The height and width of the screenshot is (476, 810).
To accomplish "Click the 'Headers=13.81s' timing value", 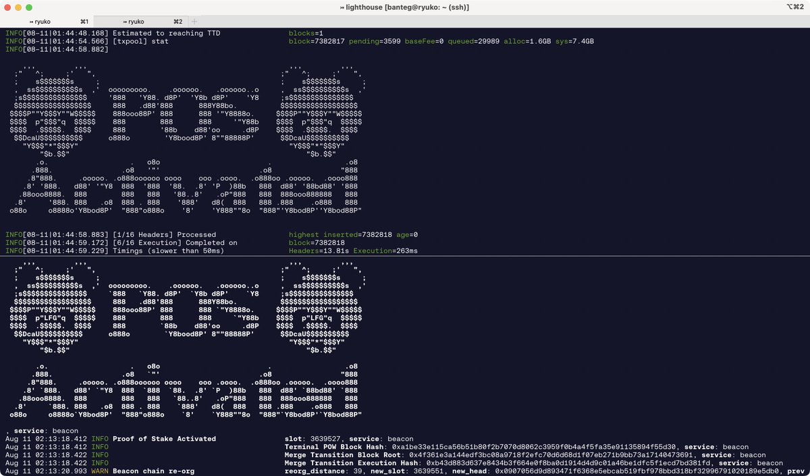I will pos(319,250).
